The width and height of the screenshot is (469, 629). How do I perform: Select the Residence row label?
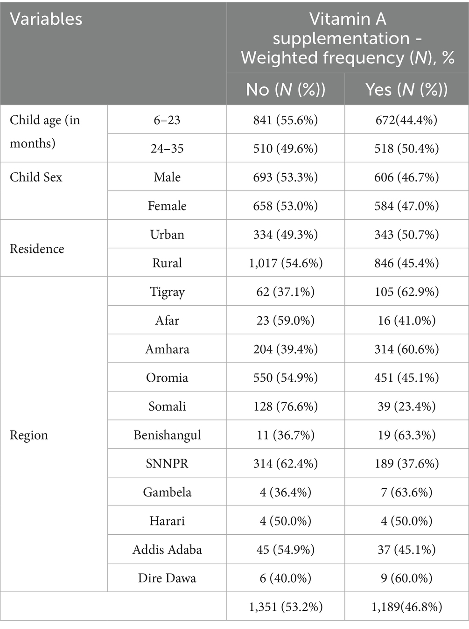[37, 249]
